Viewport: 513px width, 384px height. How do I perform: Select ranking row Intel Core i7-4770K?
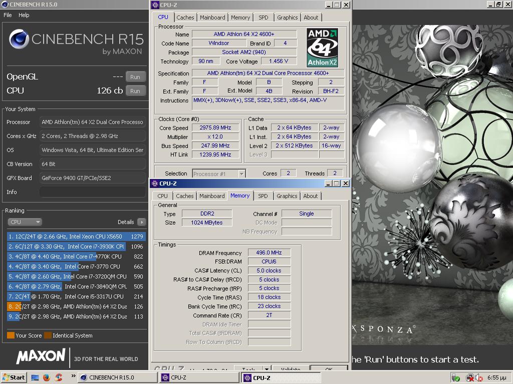click(x=76, y=256)
